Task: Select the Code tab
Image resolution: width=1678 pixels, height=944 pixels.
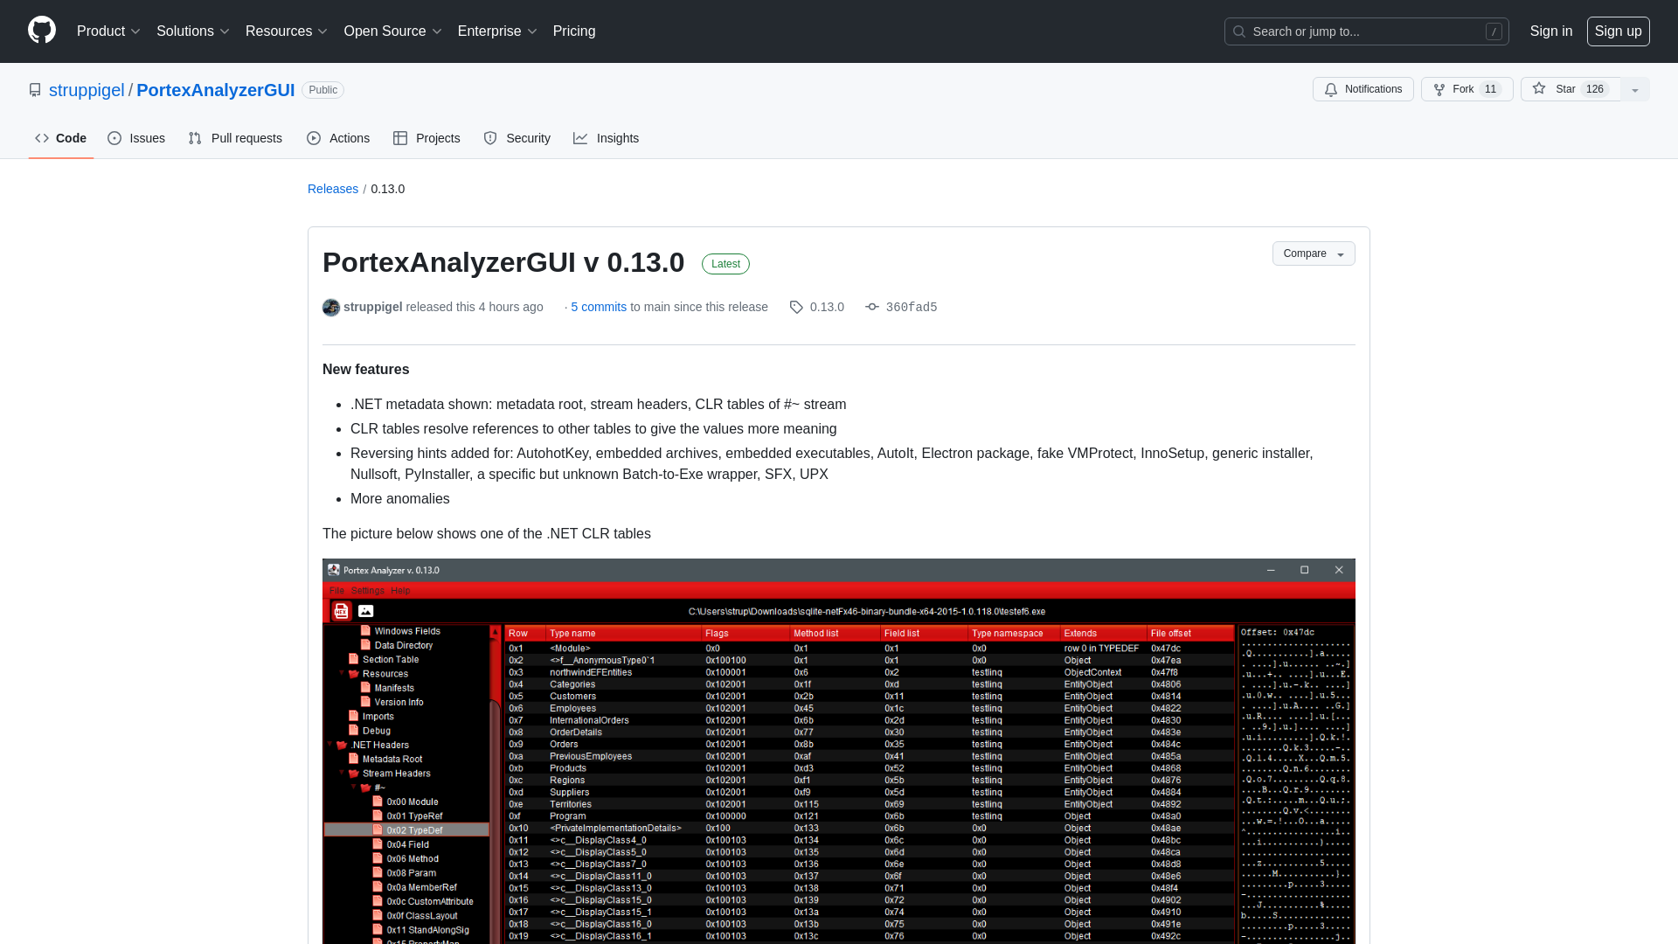Action: coord(60,138)
